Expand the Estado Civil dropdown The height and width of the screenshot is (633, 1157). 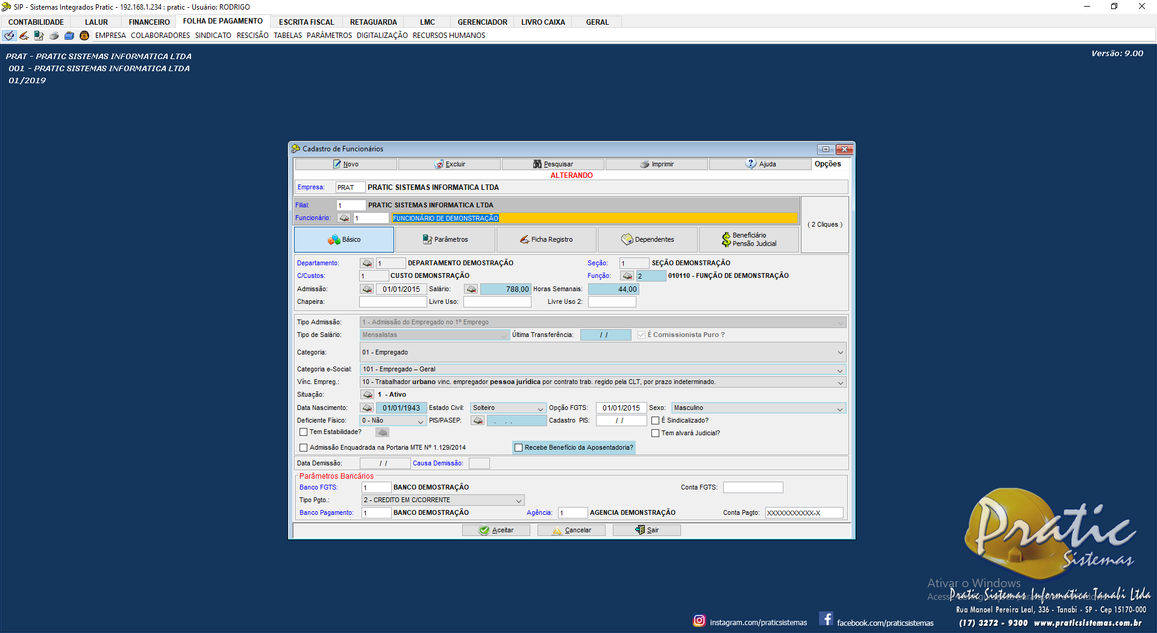pos(540,409)
